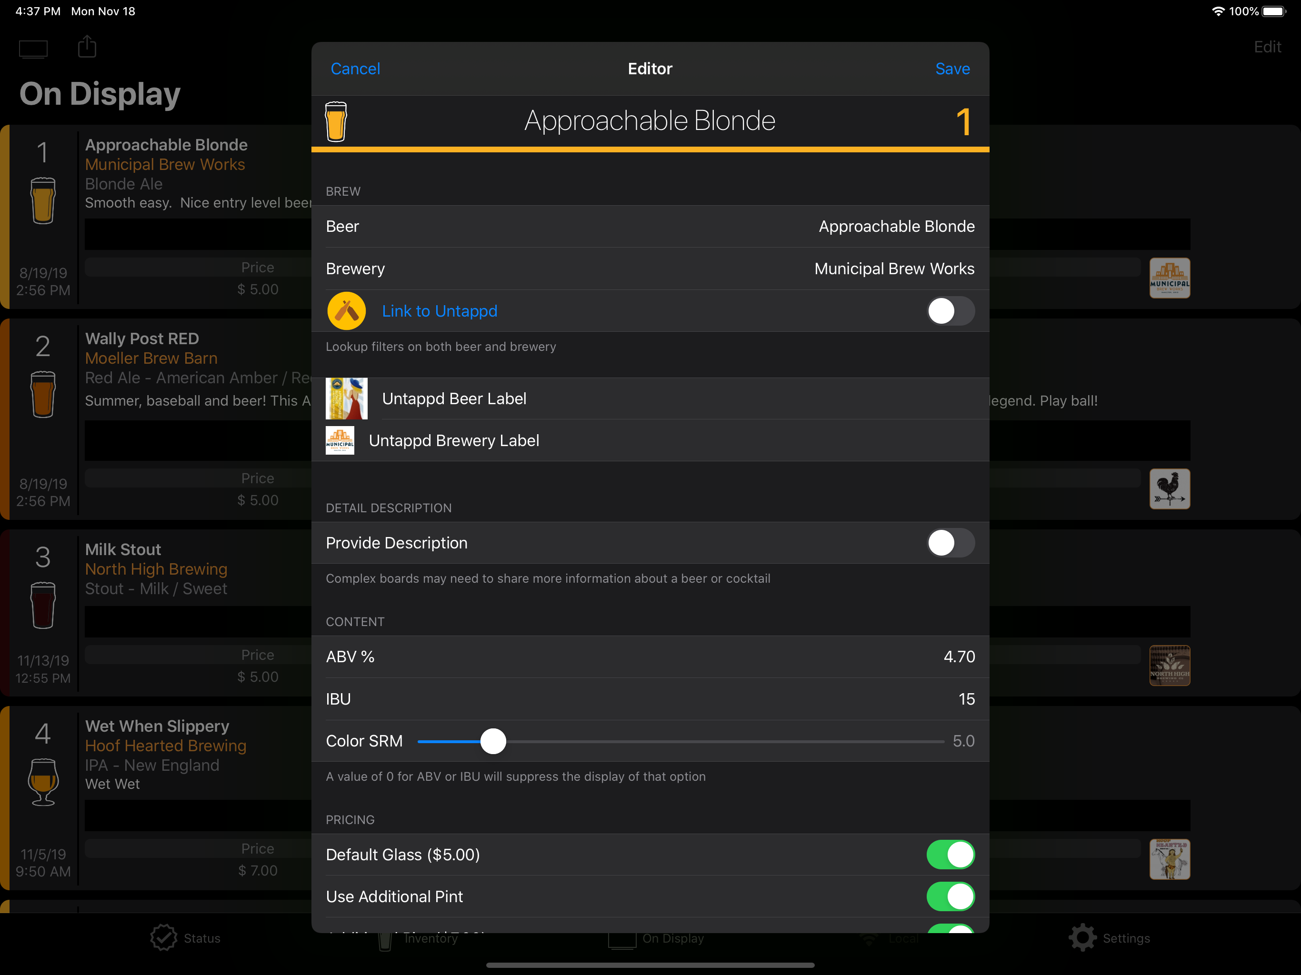Tap the Color SRM value 5.0
The height and width of the screenshot is (975, 1301).
[x=963, y=741]
